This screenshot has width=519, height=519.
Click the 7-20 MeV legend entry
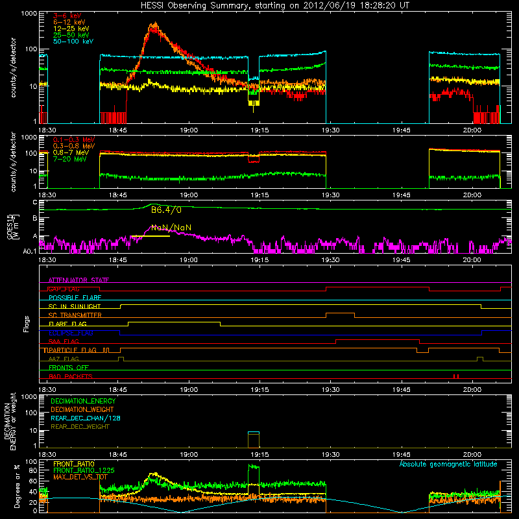point(70,159)
